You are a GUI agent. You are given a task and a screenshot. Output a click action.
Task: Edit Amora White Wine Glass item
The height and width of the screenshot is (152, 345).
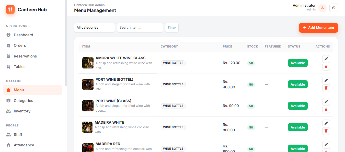[x=326, y=59]
